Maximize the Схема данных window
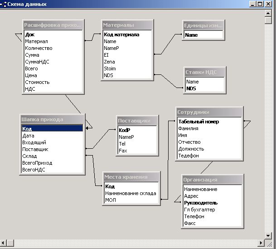 point(260,4)
